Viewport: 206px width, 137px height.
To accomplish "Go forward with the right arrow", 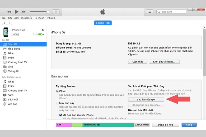I will pos(10,23).
